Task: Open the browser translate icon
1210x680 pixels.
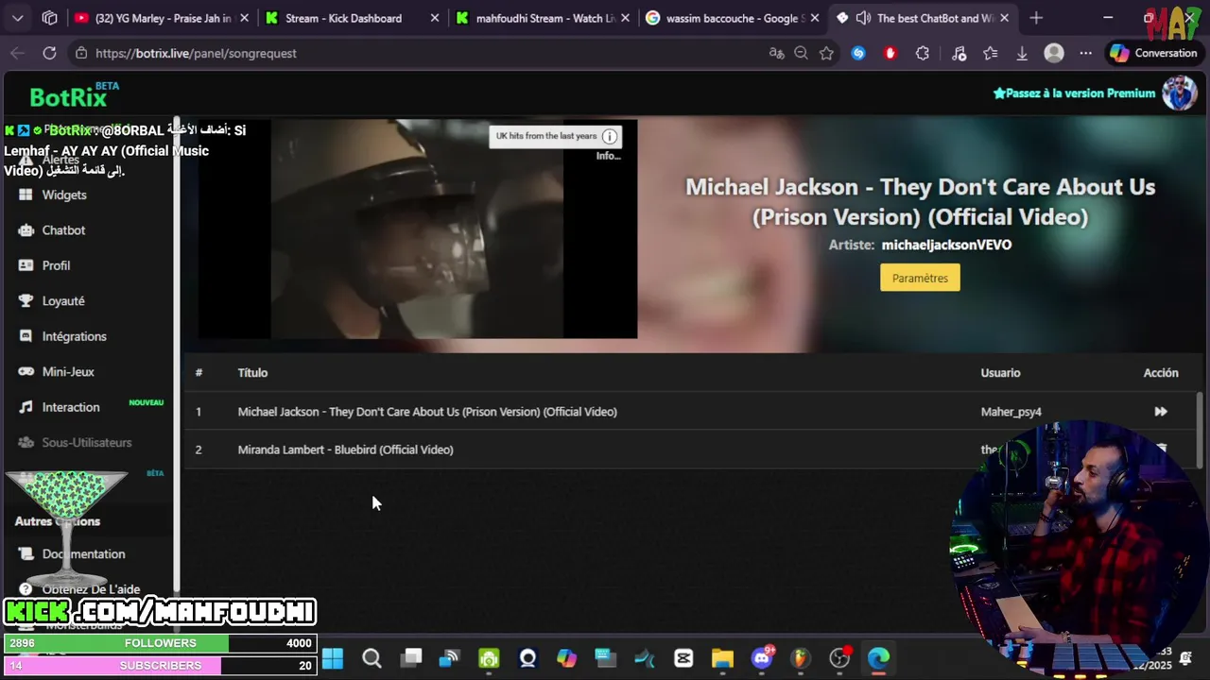Action: coord(776,53)
